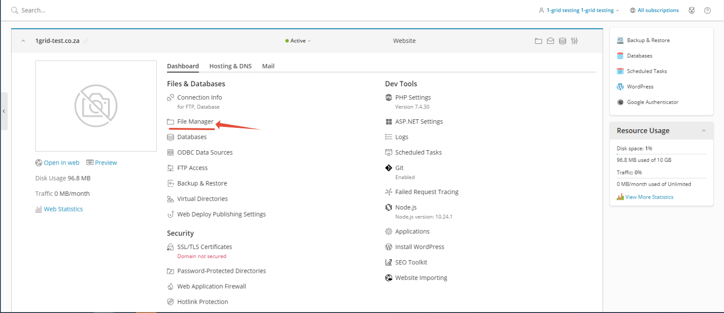The image size is (724, 313).
Task: Click the Disk space usage bar
Action: [x=661, y=154]
